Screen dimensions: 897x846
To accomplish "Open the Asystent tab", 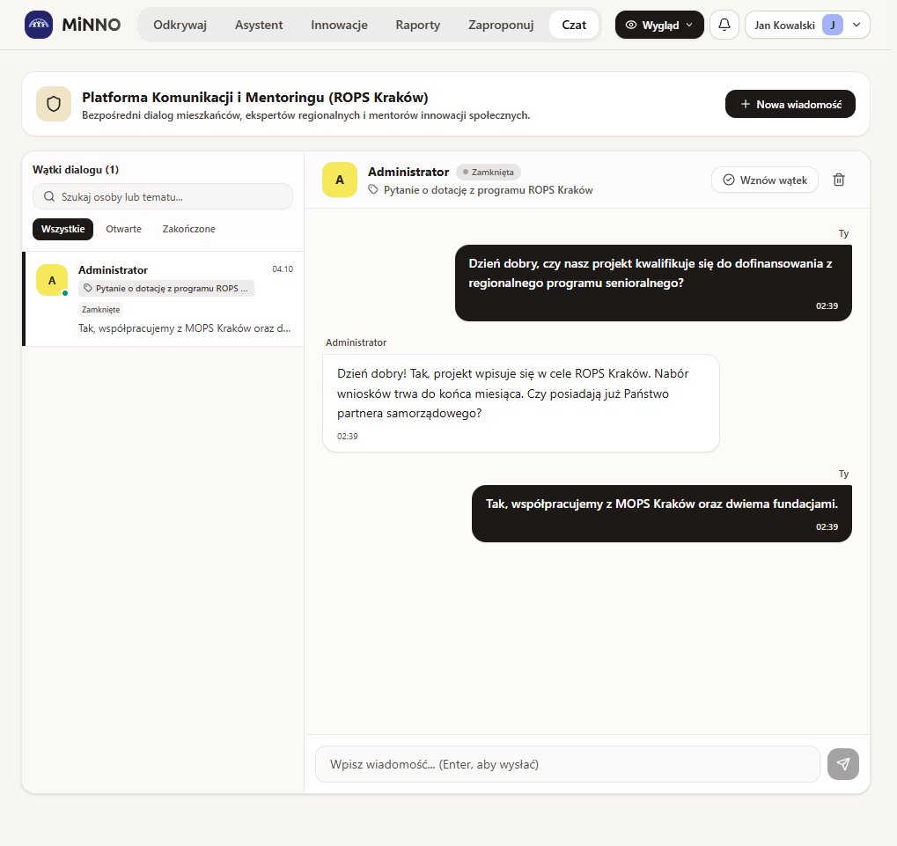I will (x=259, y=25).
